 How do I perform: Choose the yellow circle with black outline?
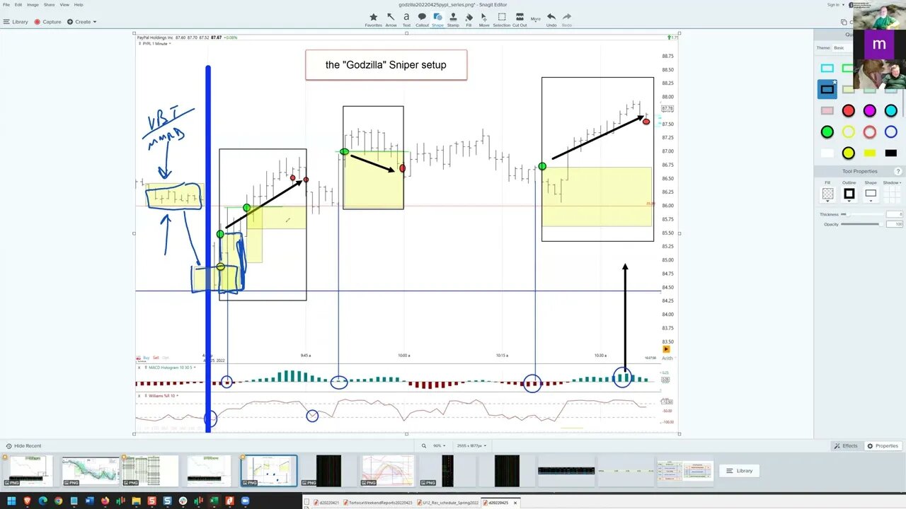[x=848, y=153]
